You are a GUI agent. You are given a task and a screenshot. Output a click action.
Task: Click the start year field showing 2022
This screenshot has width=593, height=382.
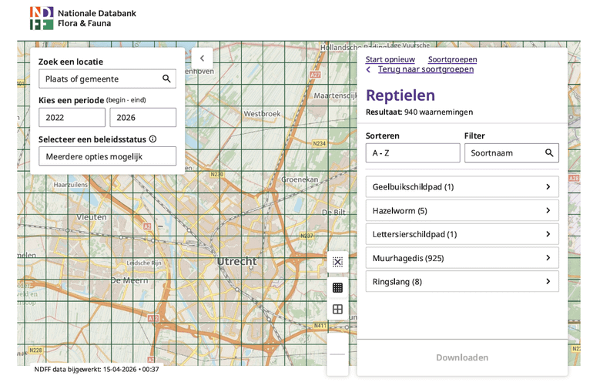click(x=72, y=118)
